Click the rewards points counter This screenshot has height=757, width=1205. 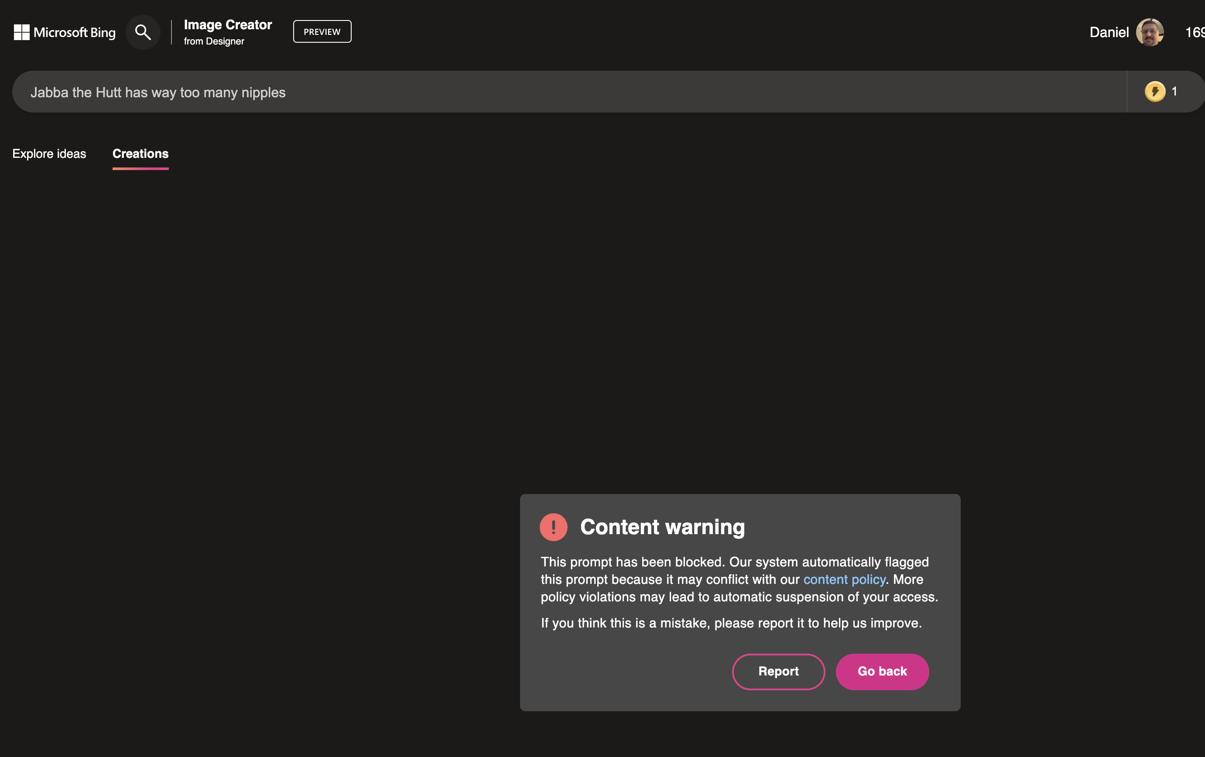[x=1195, y=33]
